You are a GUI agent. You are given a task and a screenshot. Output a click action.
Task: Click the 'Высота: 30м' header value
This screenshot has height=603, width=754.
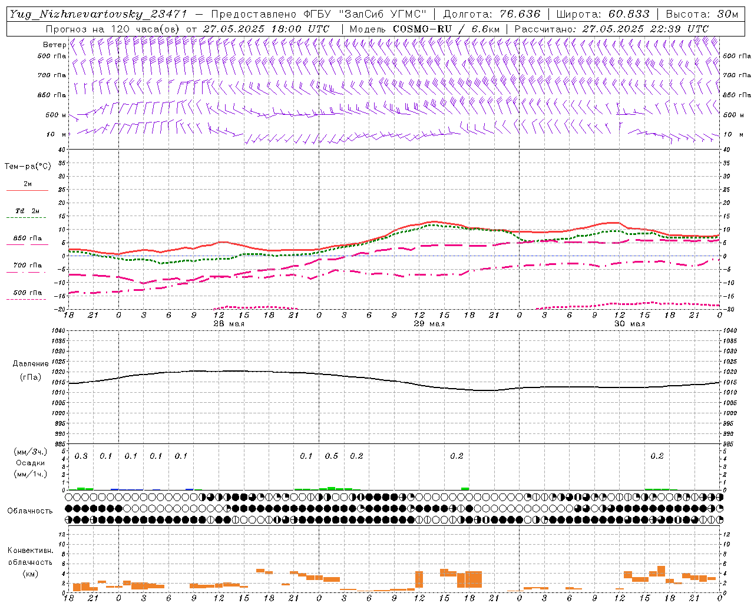(x=702, y=14)
